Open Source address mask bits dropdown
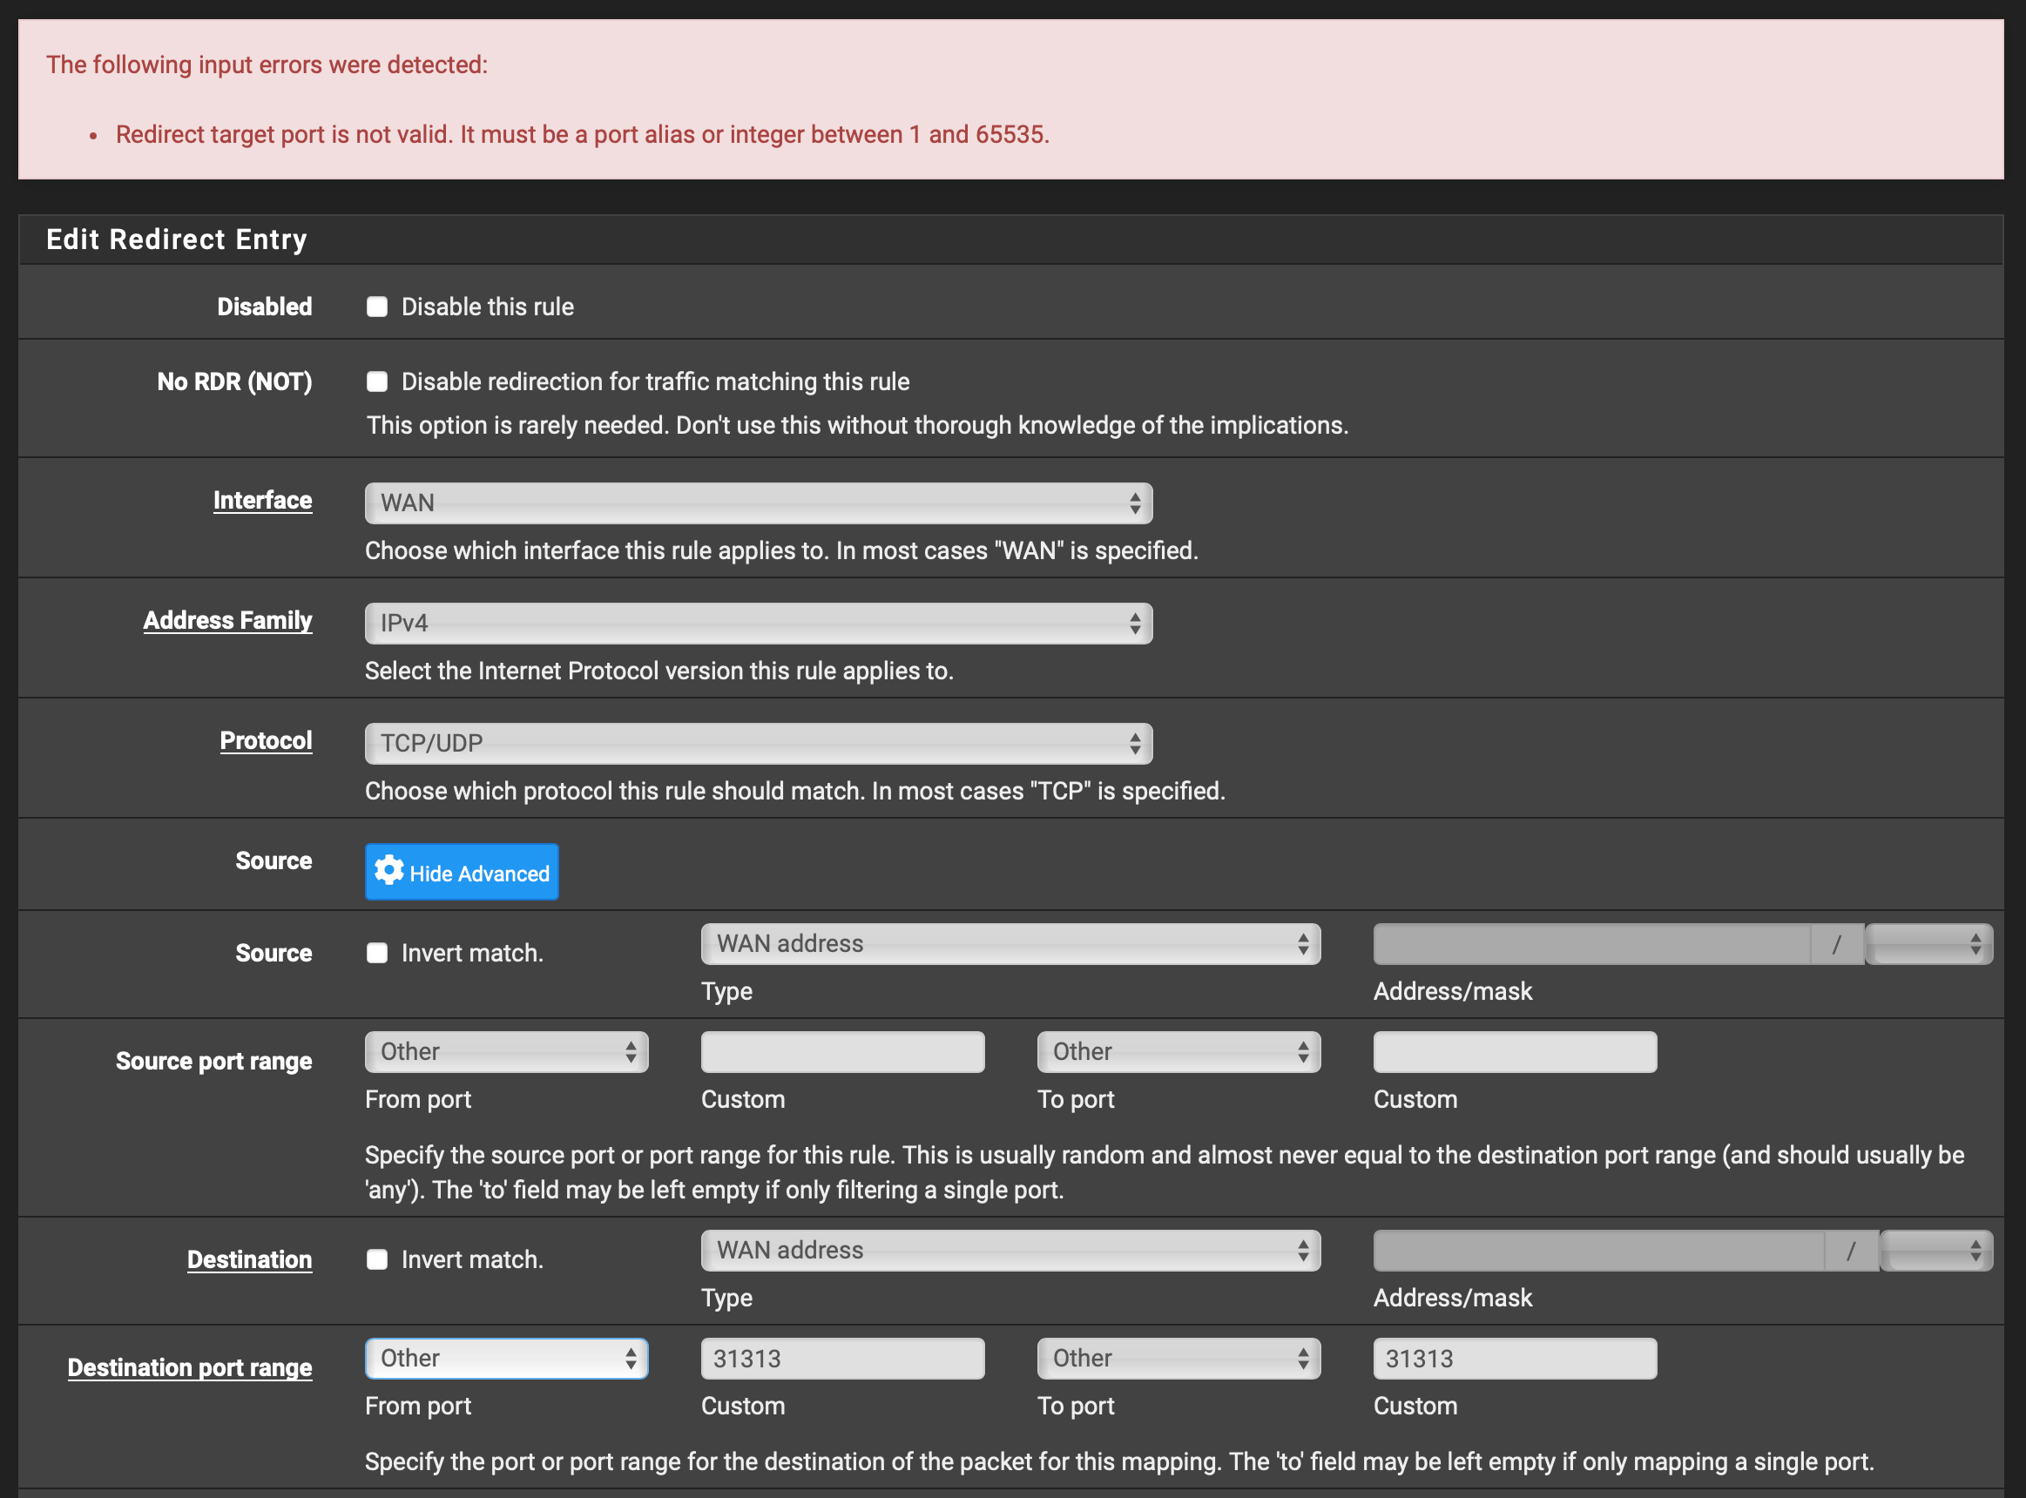This screenshot has height=1498, width=2026. (x=1928, y=944)
